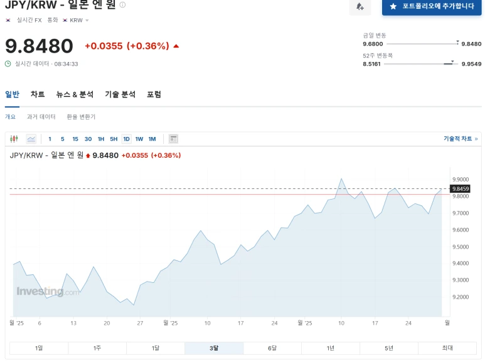The height and width of the screenshot is (363, 485).
Task: Click the 9.8480 current price
Action: click(x=40, y=46)
